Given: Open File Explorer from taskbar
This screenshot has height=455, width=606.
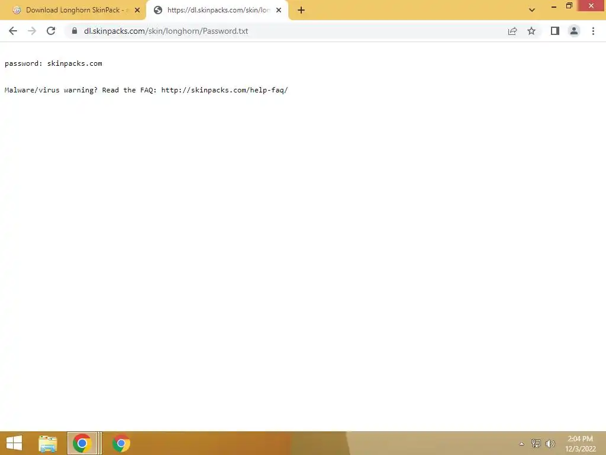Looking at the screenshot, I should tap(48, 443).
